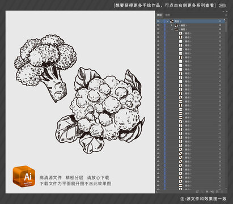This screenshot has height=204, width=233.
Task: Click thumbnail of the second 编组 group
Action: pyautogui.click(x=176, y=29)
